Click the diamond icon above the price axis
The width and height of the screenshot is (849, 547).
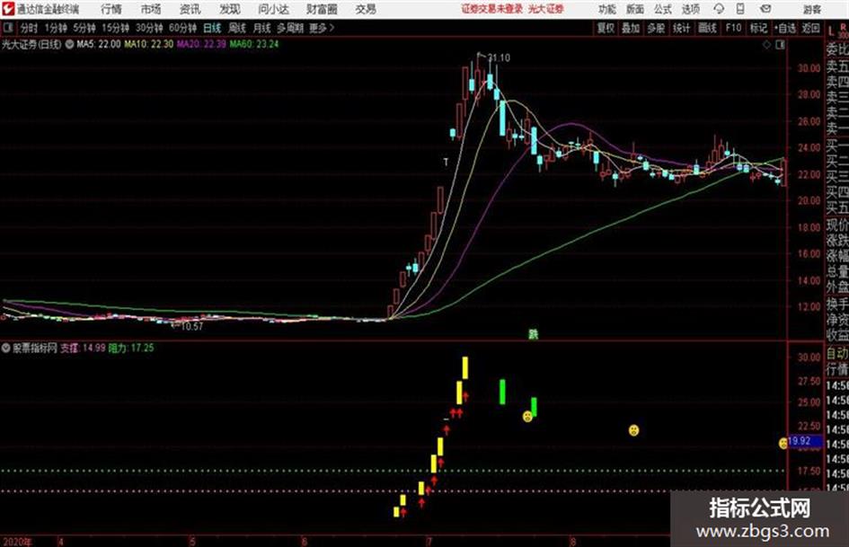tap(766, 45)
